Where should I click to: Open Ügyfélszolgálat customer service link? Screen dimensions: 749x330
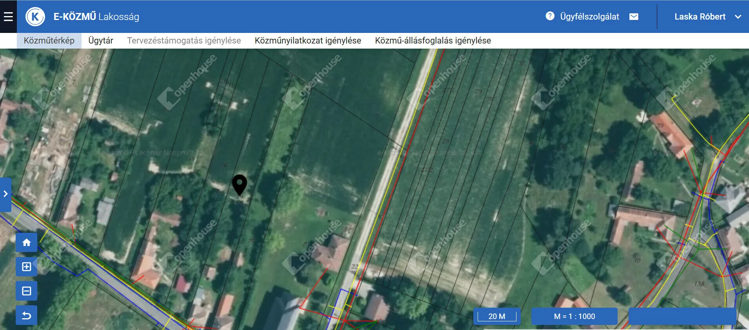[589, 16]
